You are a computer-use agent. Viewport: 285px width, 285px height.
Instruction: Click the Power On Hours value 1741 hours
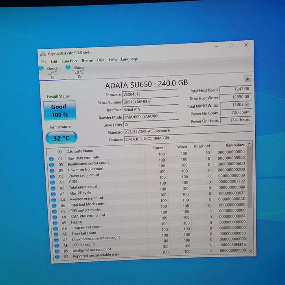pos(236,120)
